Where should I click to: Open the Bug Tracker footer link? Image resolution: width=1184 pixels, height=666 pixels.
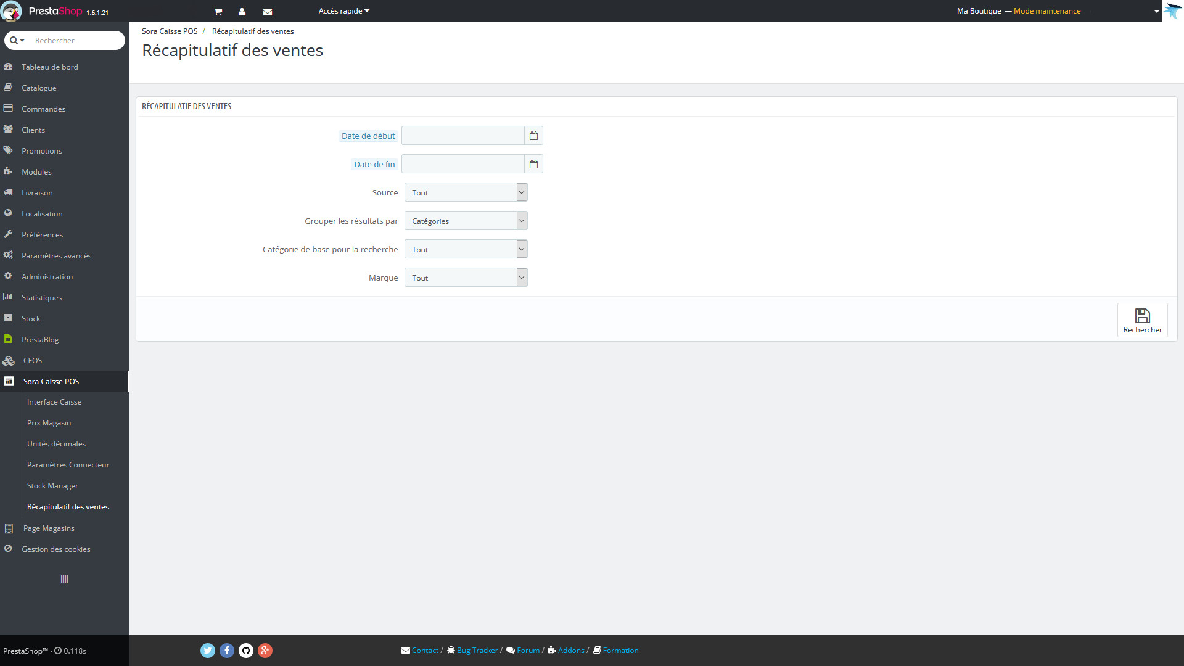coord(477,651)
